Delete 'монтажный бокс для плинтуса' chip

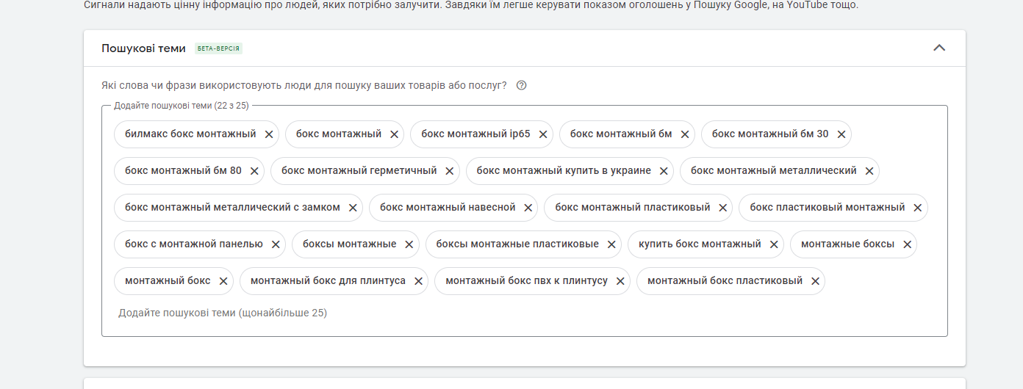pos(418,281)
